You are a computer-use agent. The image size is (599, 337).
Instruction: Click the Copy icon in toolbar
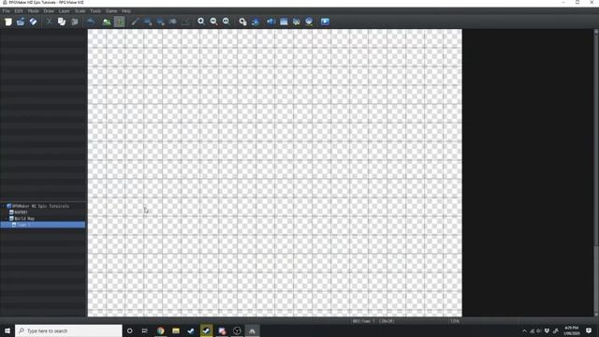[x=62, y=22]
